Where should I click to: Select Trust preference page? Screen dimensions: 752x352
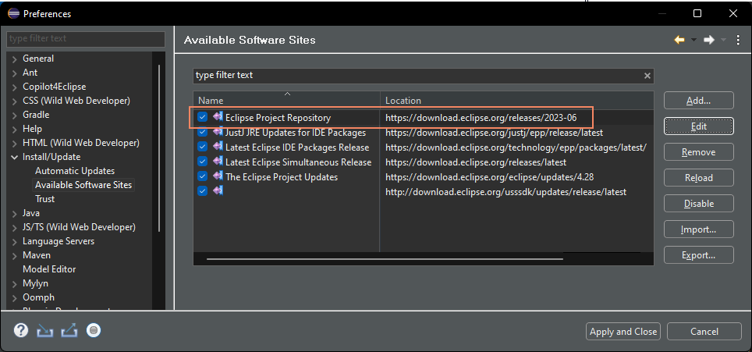coord(44,198)
